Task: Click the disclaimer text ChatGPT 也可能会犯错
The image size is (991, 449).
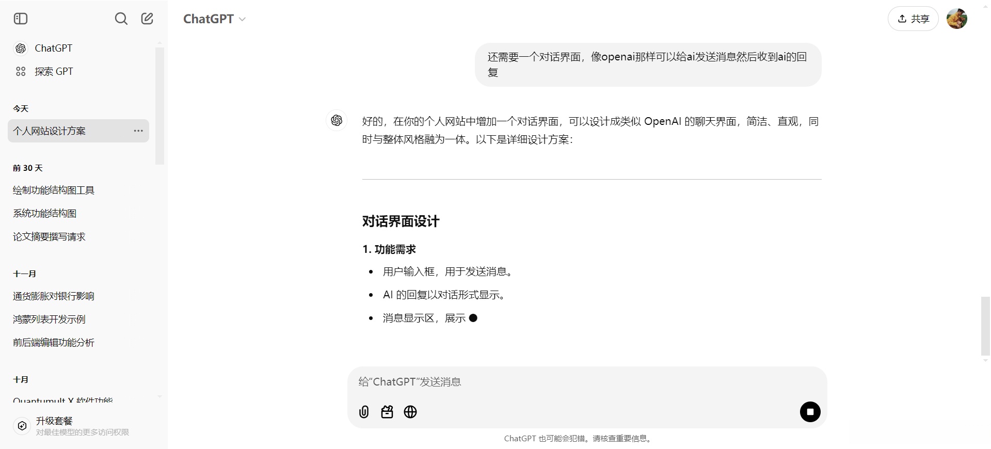Action: tap(578, 439)
